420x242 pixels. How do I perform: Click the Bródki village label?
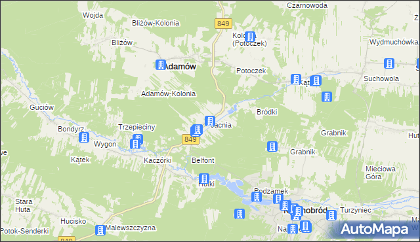tap(267, 112)
